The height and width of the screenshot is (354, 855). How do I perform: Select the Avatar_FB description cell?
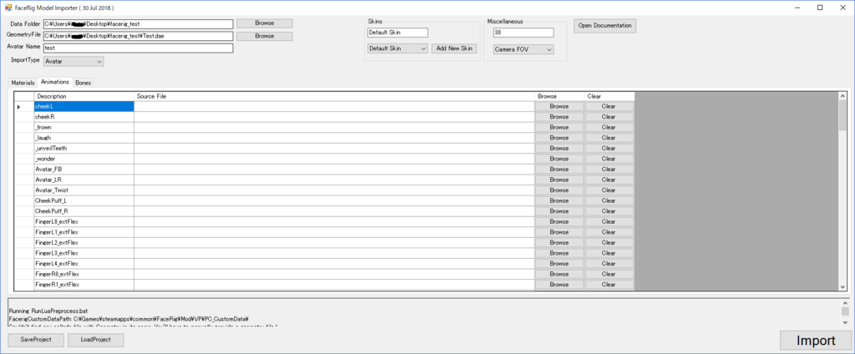(x=84, y=169)
